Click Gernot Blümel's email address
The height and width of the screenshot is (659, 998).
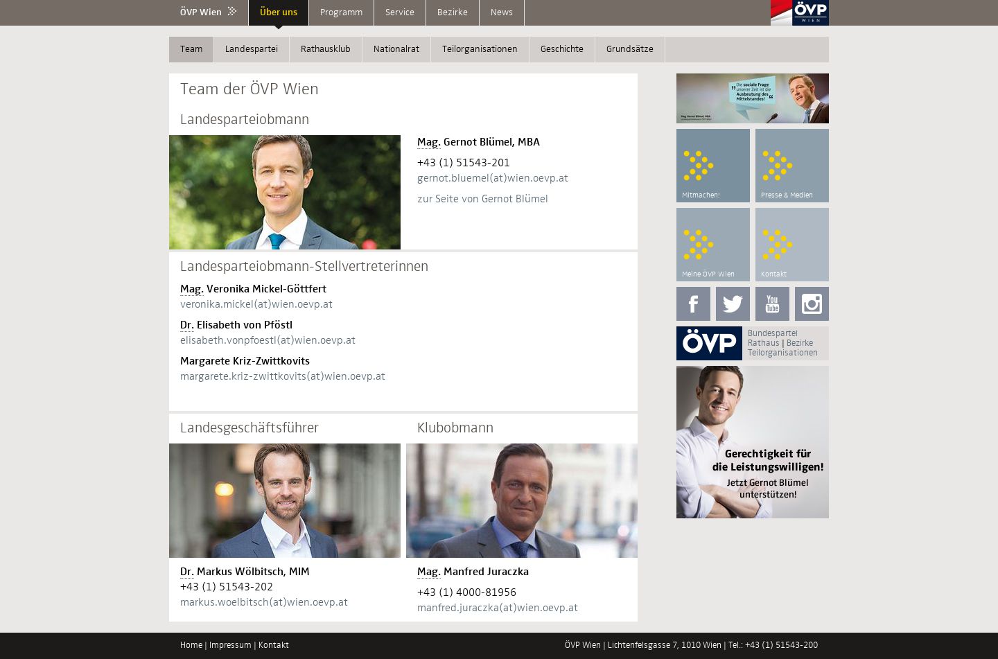(x=493, y=178)
